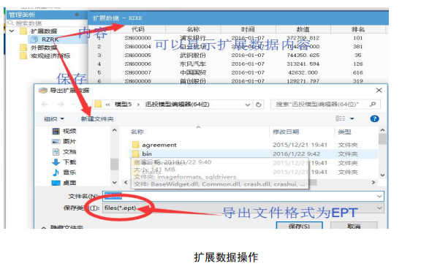421x269 pixels.
Task: Click the magnifier search icon
Action: click(373, 104)
